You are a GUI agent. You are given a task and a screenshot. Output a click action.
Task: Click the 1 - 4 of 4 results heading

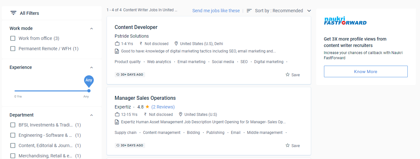tap(142, 10)
